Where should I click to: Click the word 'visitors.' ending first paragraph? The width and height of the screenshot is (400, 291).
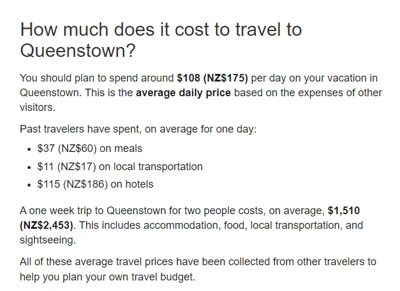pyautogui.click(x=38, y=107)
